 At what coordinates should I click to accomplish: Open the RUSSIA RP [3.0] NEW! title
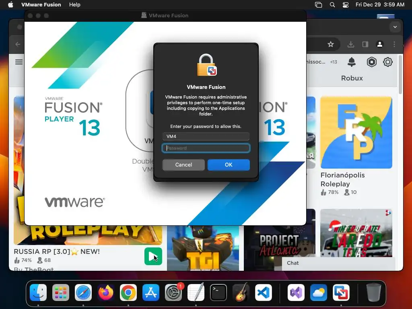pyautogui.click(x=57, y=251)
